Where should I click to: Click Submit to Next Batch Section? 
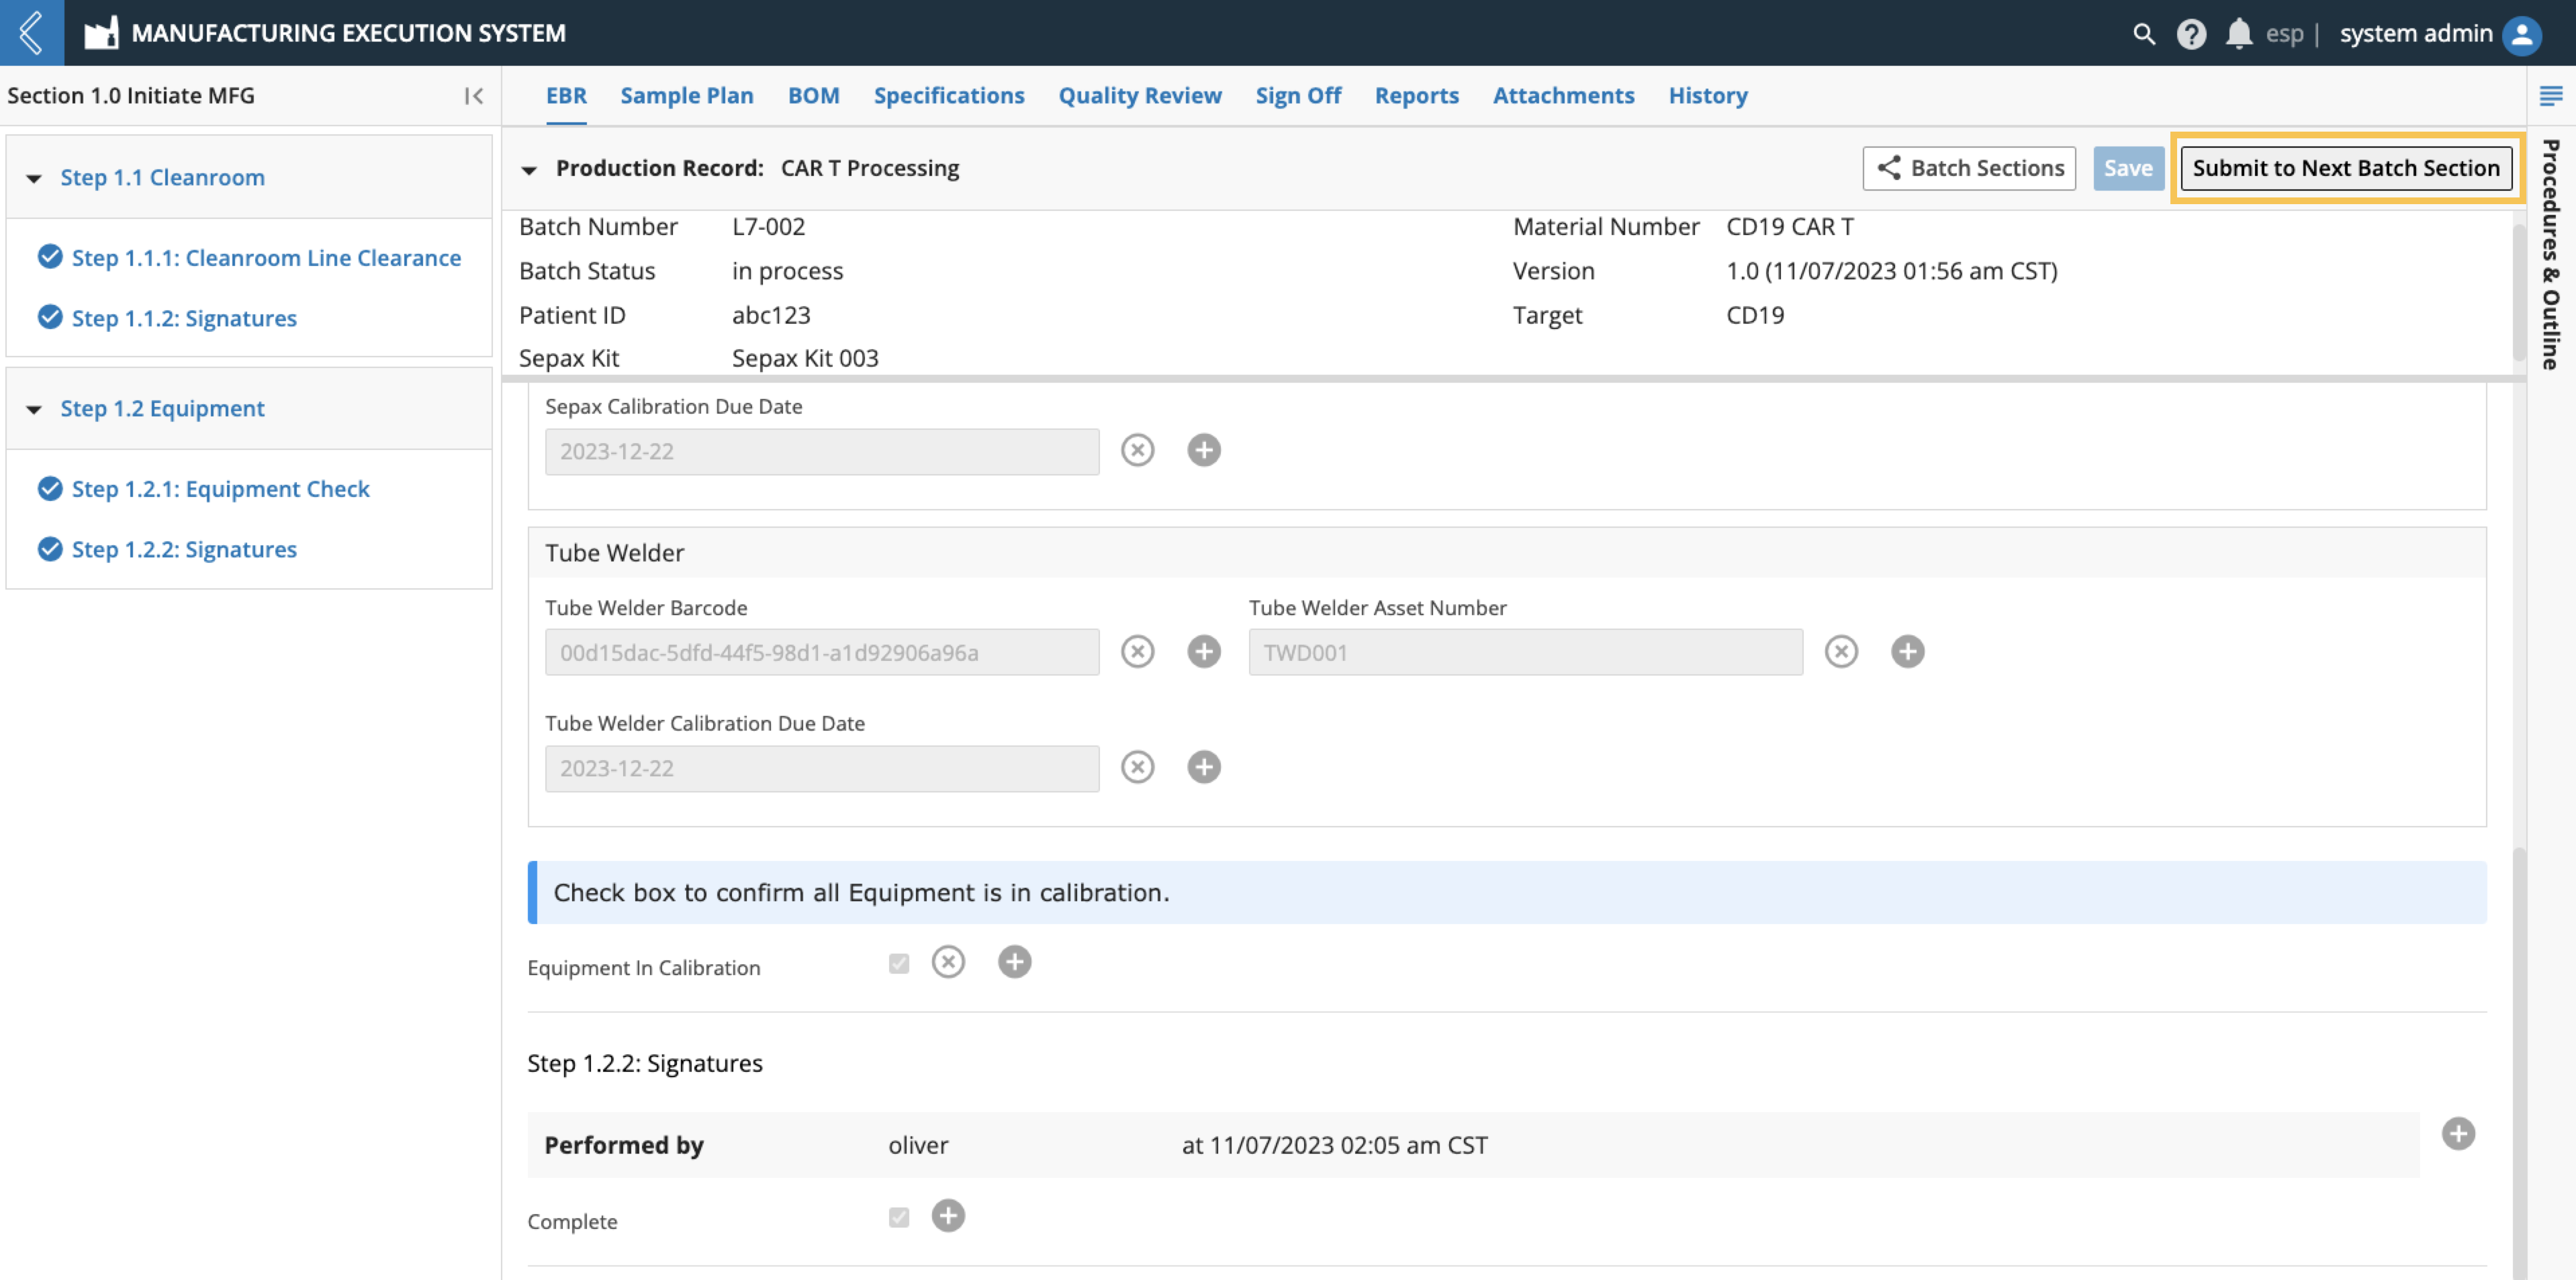[2345, 168]
